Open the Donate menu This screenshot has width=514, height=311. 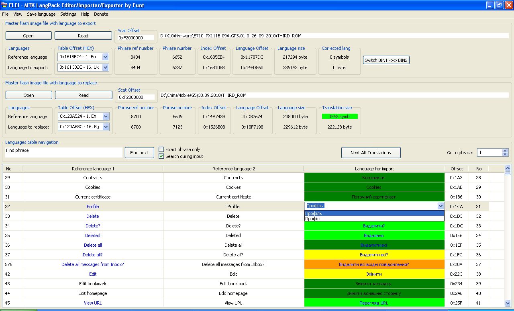click(101, 14)
